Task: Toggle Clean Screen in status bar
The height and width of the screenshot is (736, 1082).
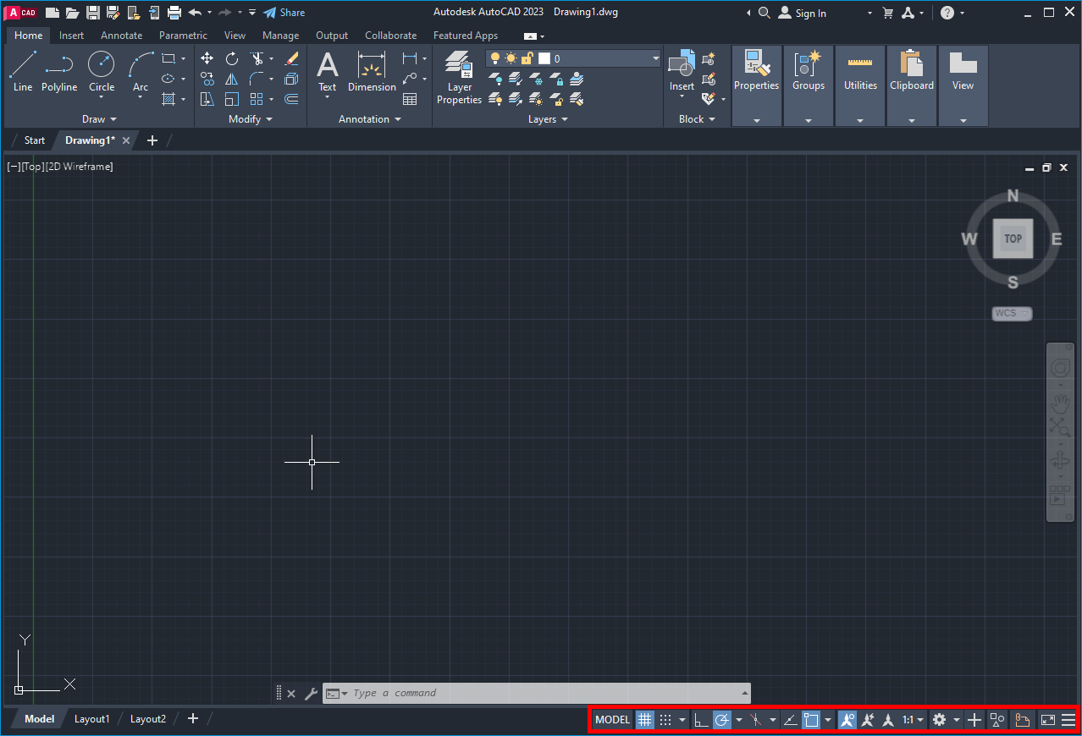Action: (1048, 720)
